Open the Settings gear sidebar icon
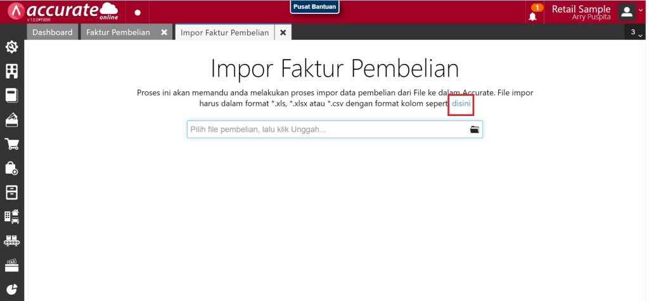649x301 pixels. pyautogui.click(x=11, y=47)
